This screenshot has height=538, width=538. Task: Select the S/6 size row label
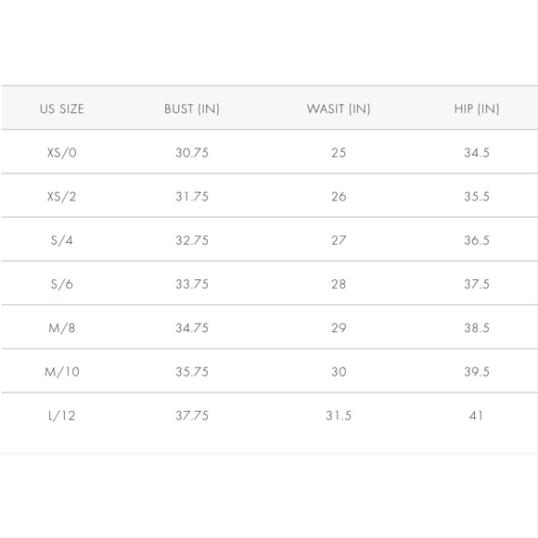[x=62, y=284]
